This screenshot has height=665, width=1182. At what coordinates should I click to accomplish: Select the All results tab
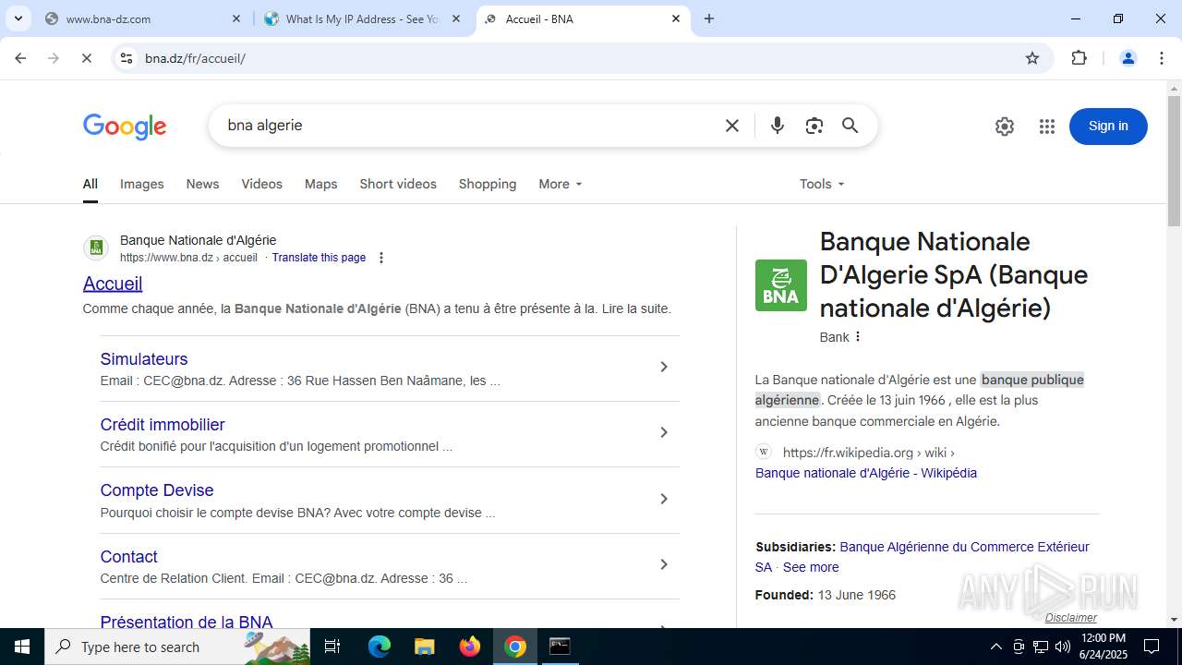pyautogui.click(x=90, y=184)
